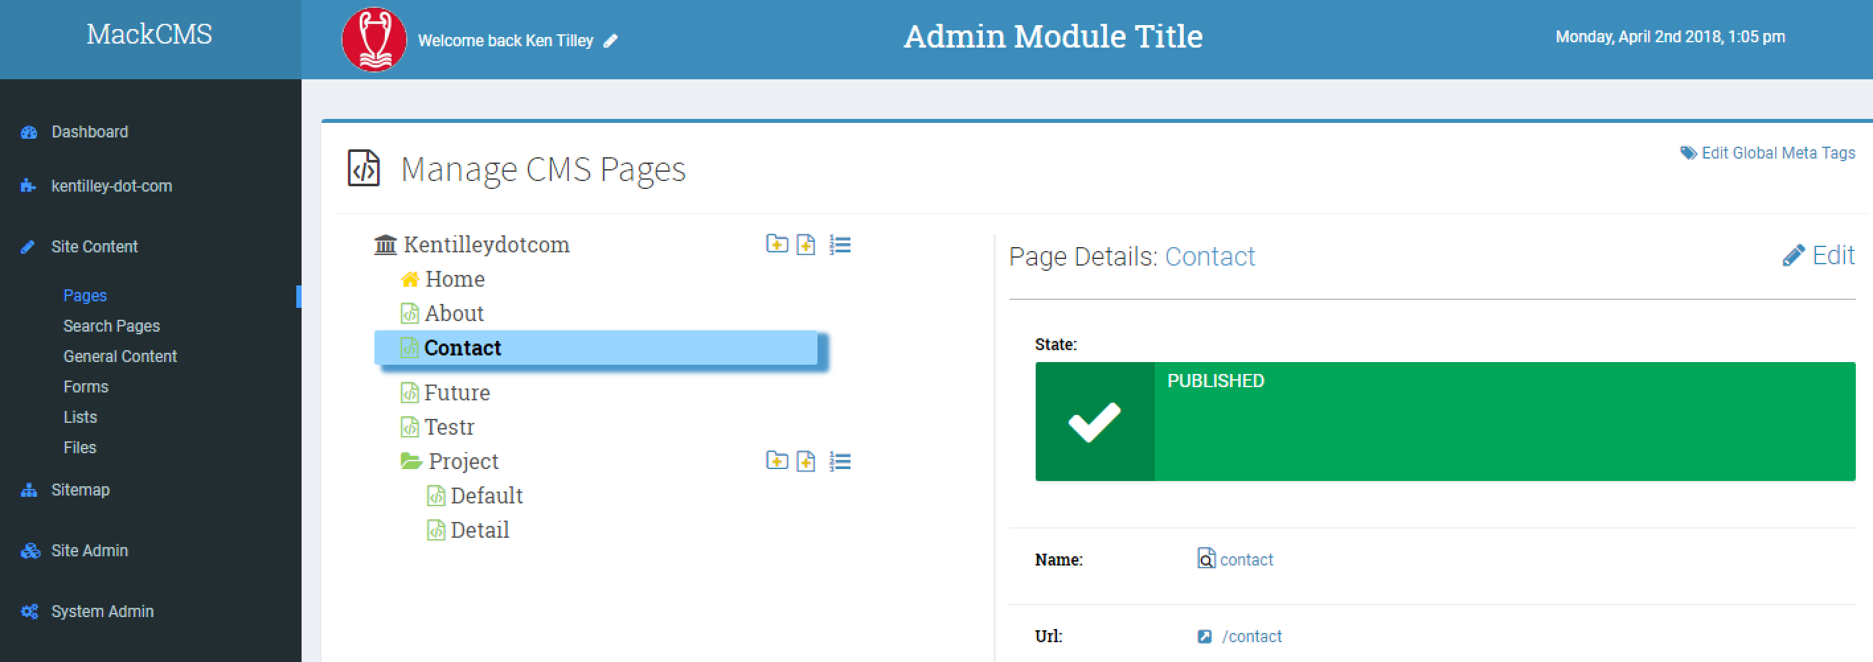Screen dimensions: 1873x662
Task: Open ordering list icon for Kentilleydotcom
Action: point(840,245)
